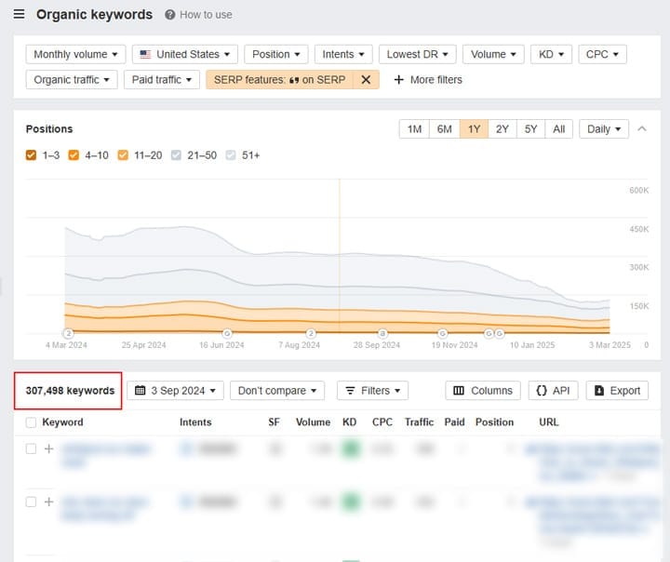The image size is (670, 562).
Task: Select the 6M time range tab
Action: (x=445, y=128)
